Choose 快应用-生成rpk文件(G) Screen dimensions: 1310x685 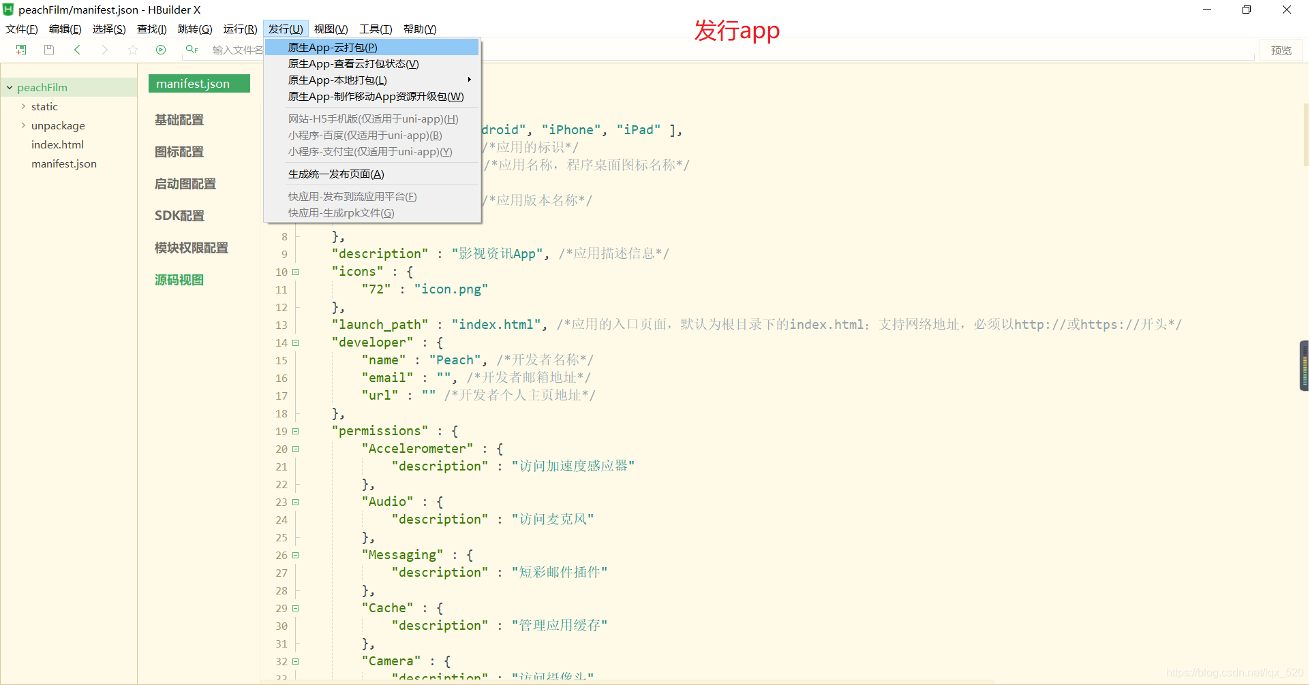point(372,212)
